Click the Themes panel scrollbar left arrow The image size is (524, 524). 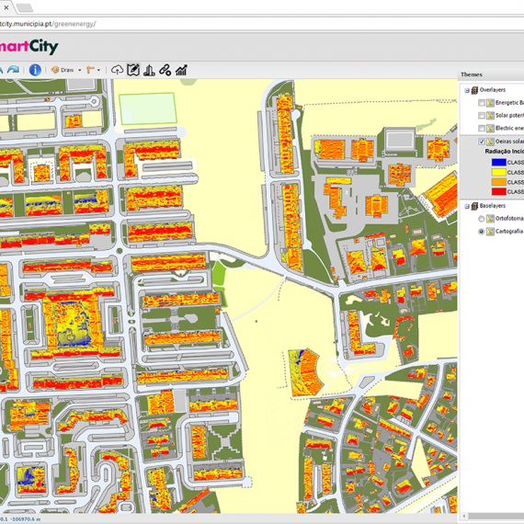(463, 517)
